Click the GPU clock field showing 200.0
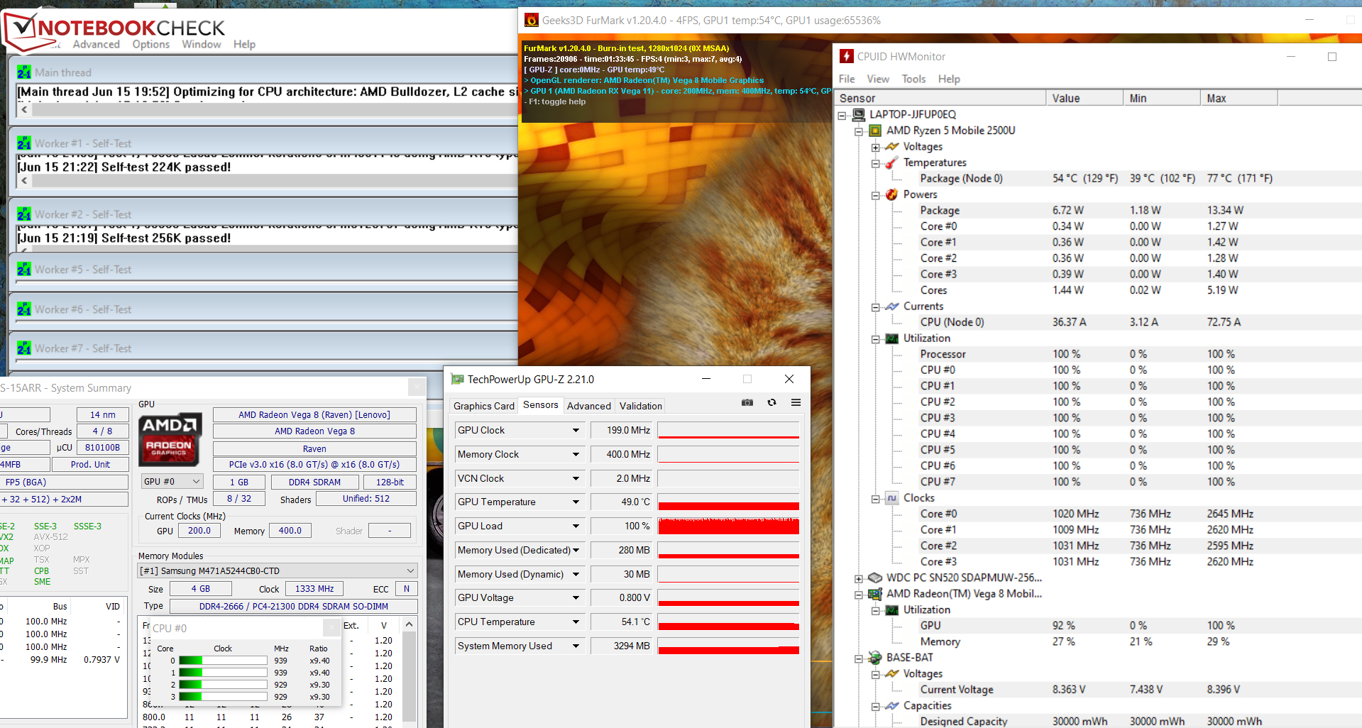The image size is (1362, 728). point(199,531)
